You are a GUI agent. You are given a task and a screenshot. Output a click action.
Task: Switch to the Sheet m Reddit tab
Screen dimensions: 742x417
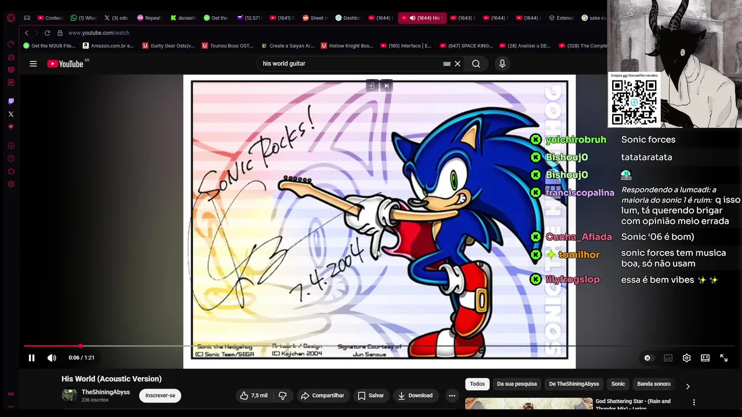(x=315, y=18)
